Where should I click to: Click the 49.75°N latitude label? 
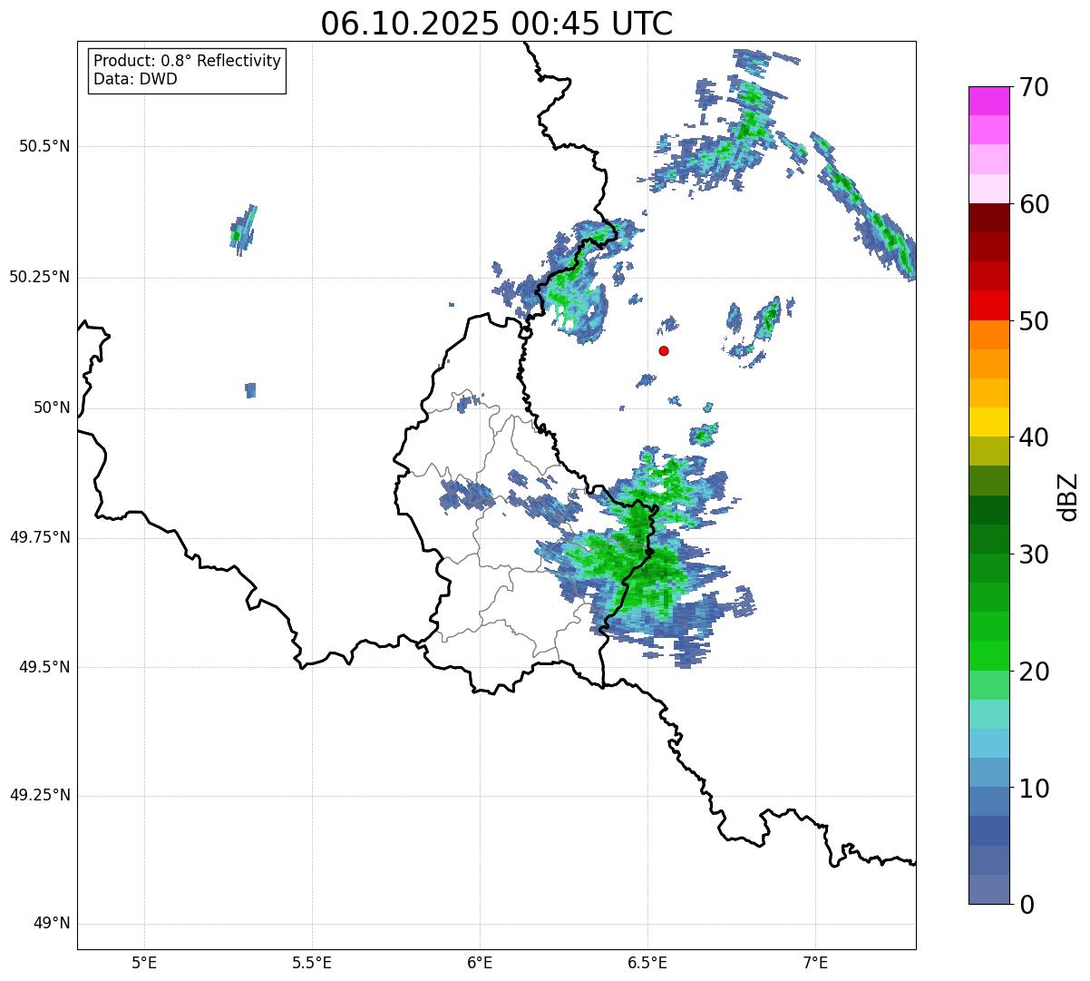[40, 537]
